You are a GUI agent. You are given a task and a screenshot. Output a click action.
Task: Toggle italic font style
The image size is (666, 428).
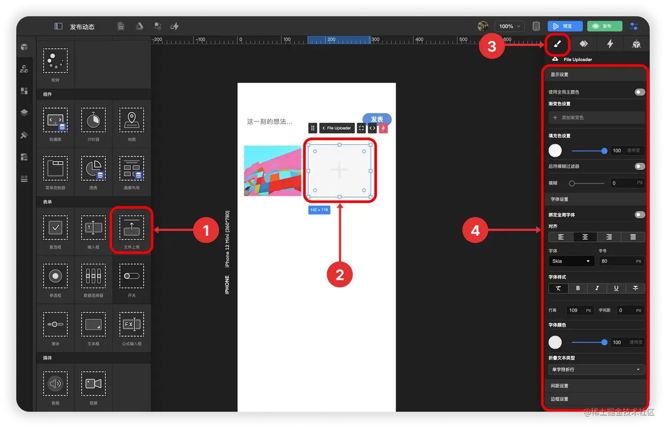tap(597, 288)
